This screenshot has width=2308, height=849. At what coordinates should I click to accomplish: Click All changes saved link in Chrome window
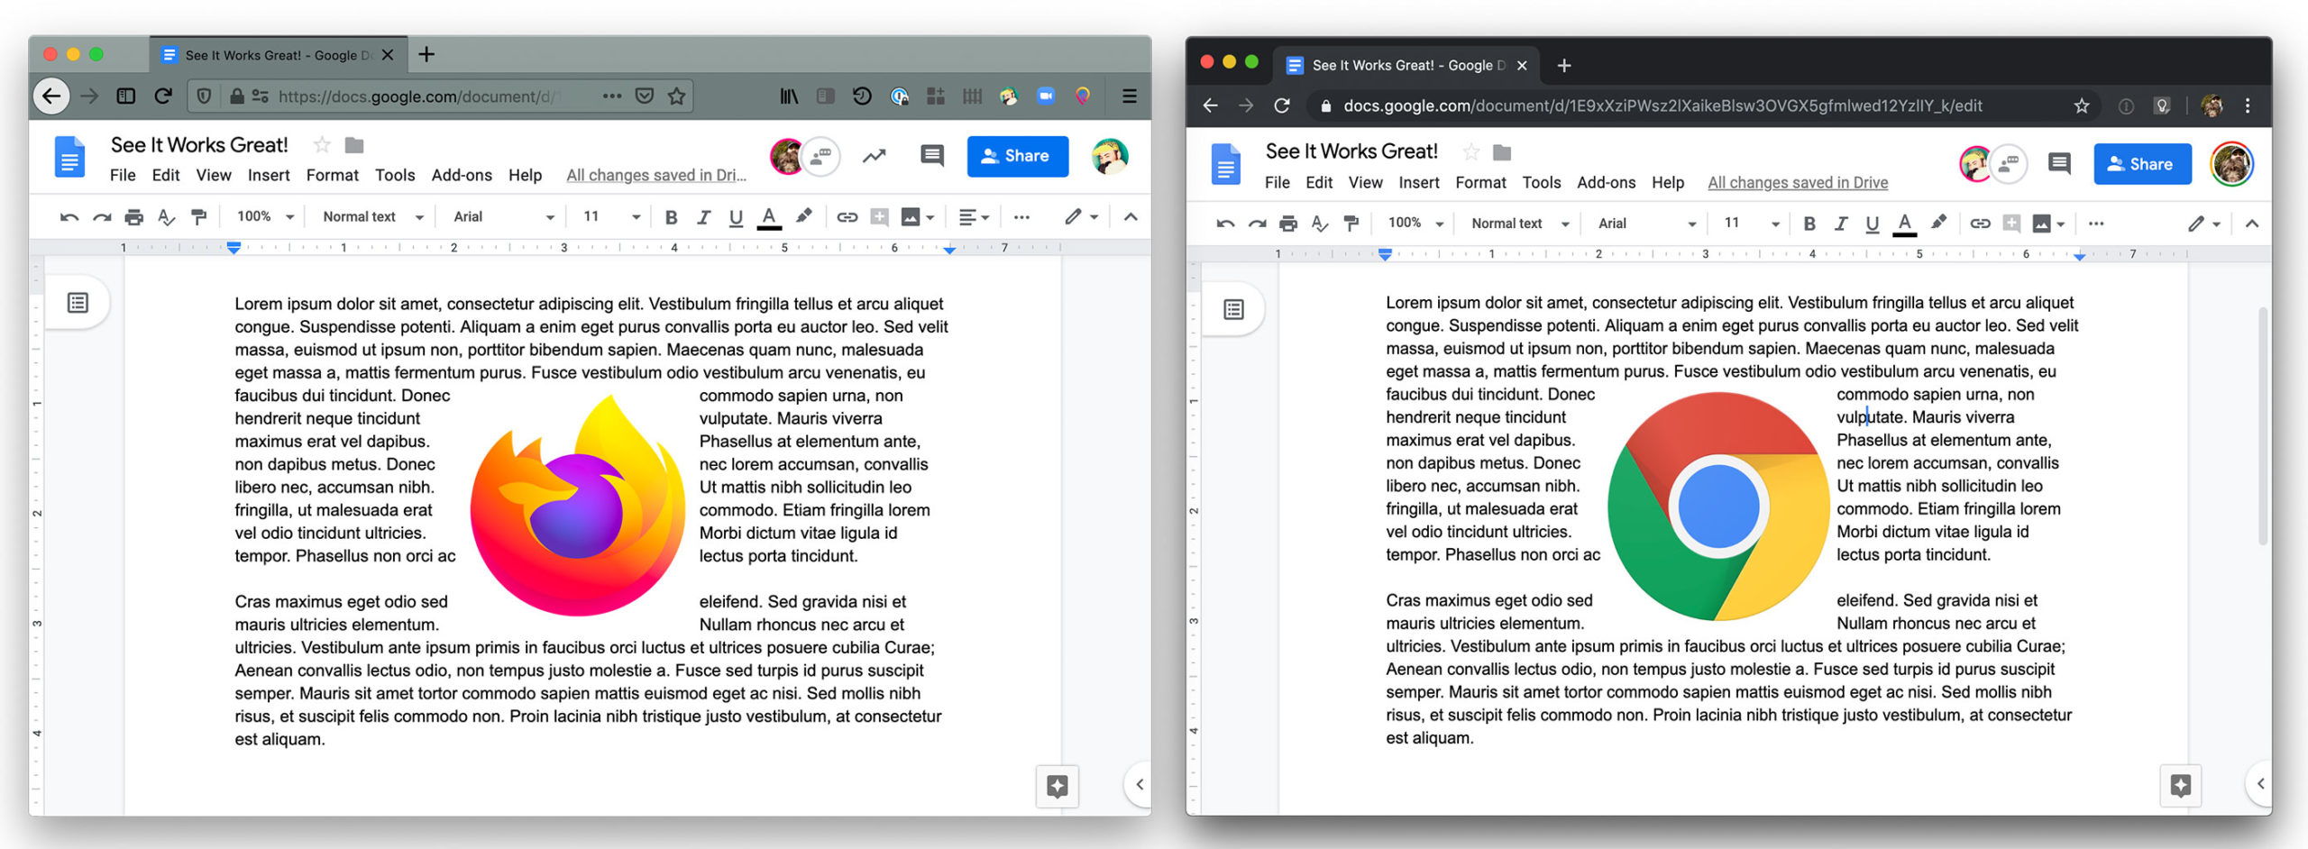click(1798, 182)
